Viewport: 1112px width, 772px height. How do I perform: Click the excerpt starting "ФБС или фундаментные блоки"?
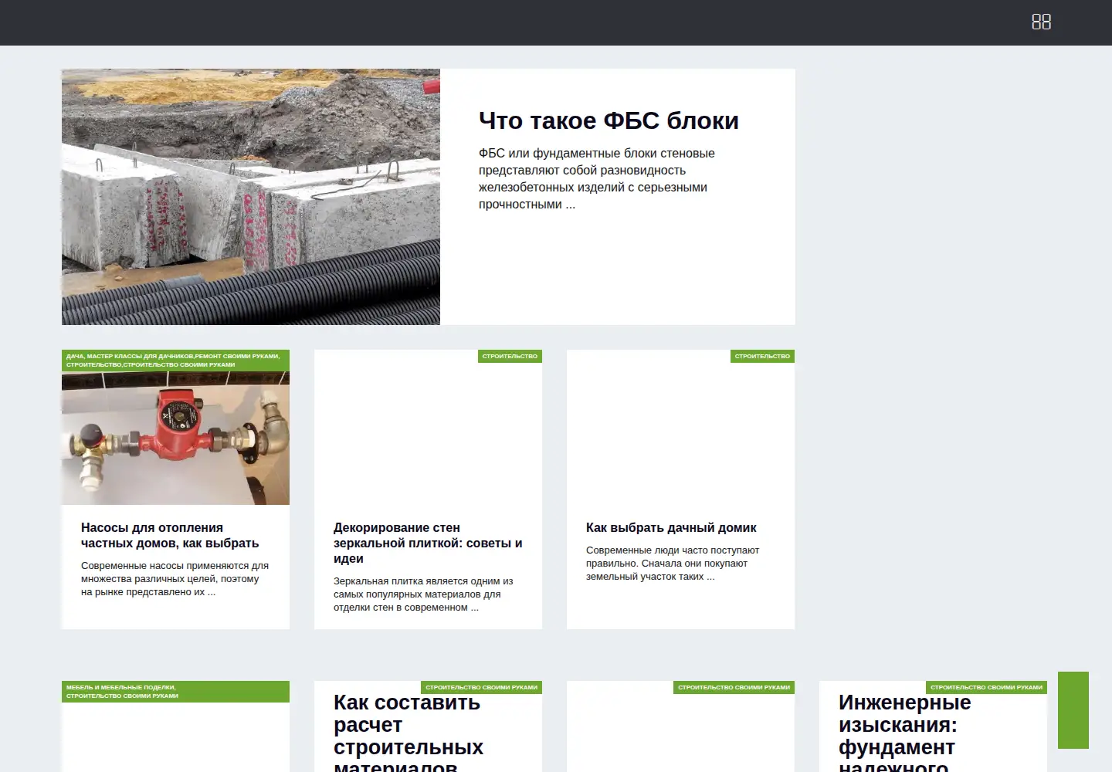click(x=597, y=178)
